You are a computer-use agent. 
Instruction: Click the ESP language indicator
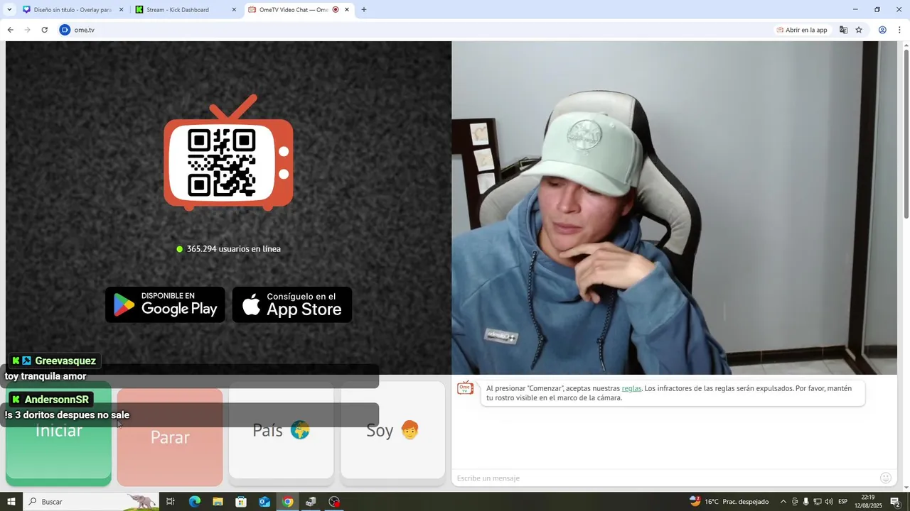click(x=842, y=502)
